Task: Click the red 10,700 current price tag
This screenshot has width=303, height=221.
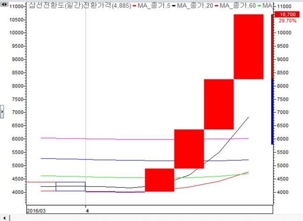Action: pos(287,14)
